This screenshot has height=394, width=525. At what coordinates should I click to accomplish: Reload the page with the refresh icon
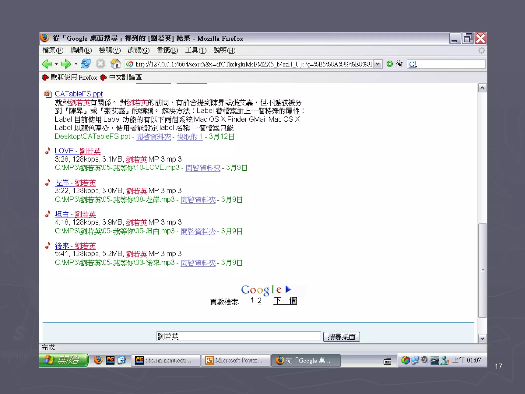pyautogui.click(x=85, y=64)
